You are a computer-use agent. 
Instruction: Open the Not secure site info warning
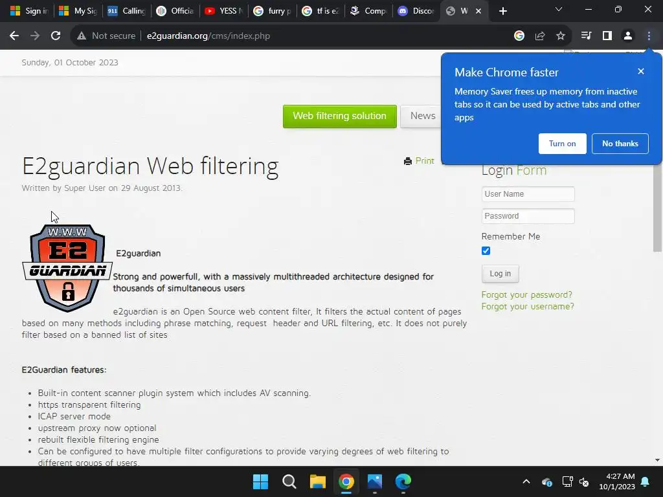106,36
